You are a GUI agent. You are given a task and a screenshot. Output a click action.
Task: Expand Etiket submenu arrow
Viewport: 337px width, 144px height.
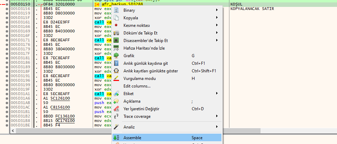tap(217, 93)
